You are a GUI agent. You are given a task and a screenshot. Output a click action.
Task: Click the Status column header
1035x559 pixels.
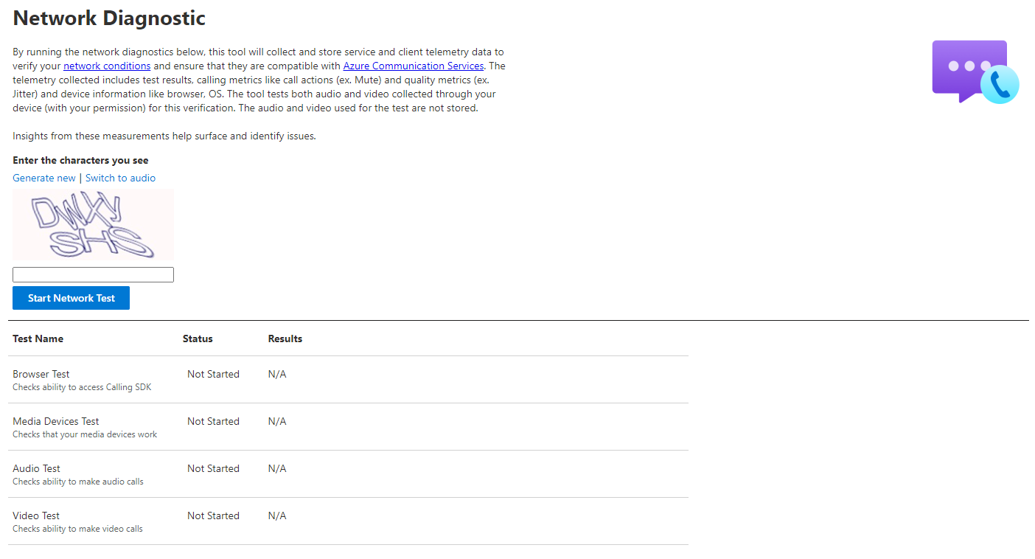click(198, 338)
